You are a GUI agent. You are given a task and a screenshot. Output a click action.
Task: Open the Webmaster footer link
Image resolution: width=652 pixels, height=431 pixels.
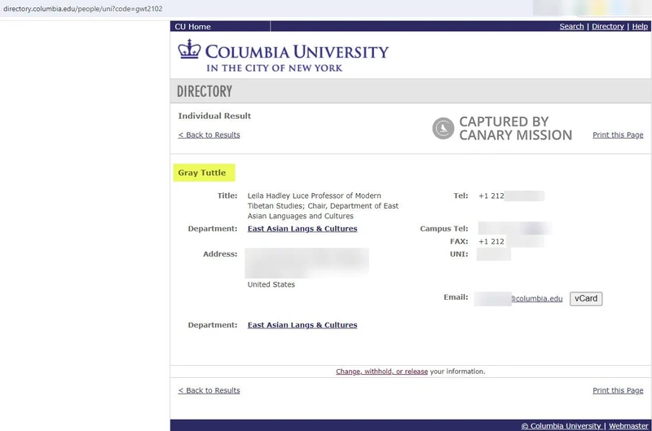pos(628,425)
